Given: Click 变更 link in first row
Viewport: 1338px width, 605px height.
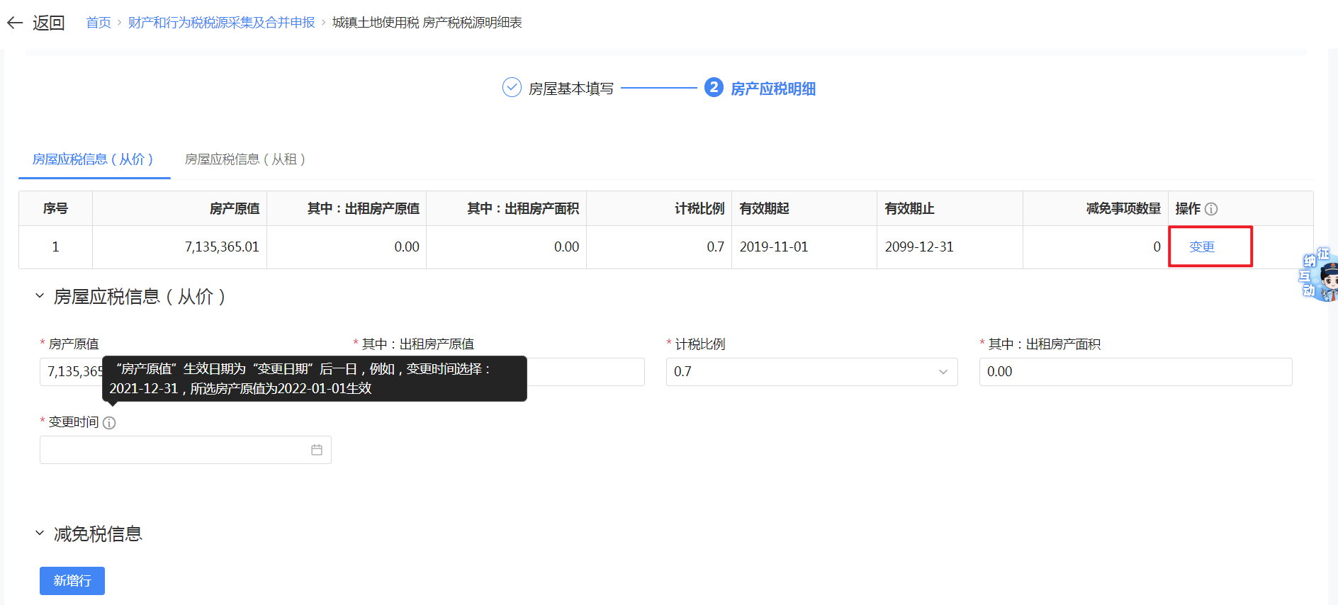Looking at the screenshot, I should pyautogui.click(x=1201, y=247).
